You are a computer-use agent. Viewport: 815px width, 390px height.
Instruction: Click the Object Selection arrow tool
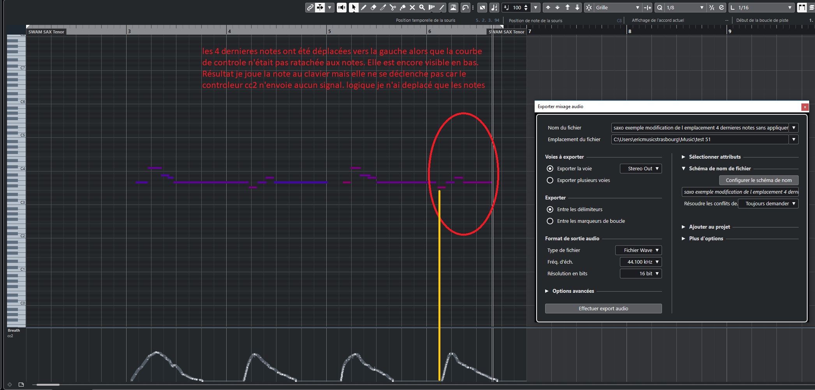click(x=354, y=7)
